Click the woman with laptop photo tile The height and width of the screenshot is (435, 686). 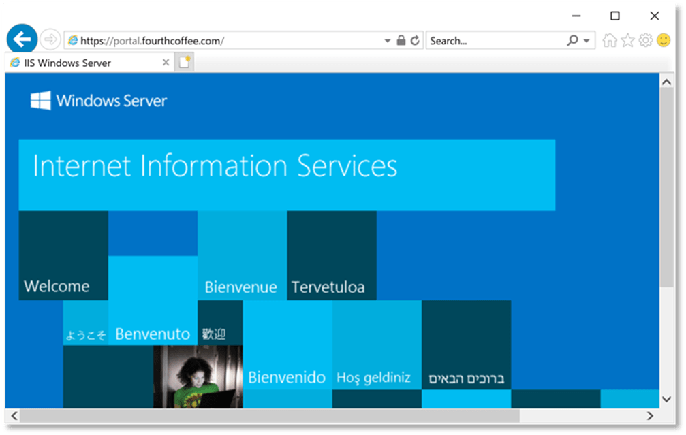click(198, 376)
